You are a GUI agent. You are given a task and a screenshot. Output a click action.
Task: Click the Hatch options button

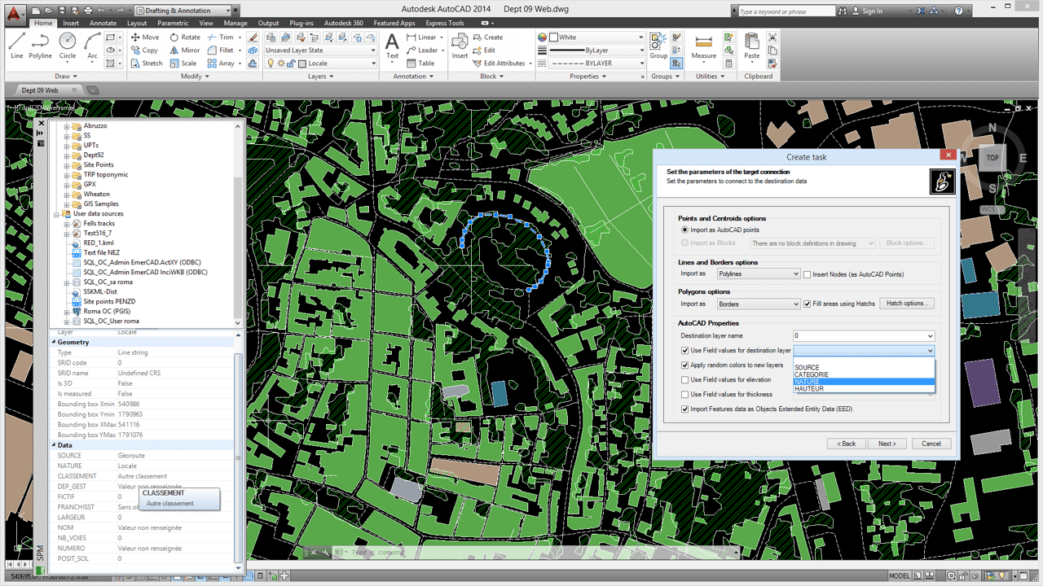[x=906, y=304]
